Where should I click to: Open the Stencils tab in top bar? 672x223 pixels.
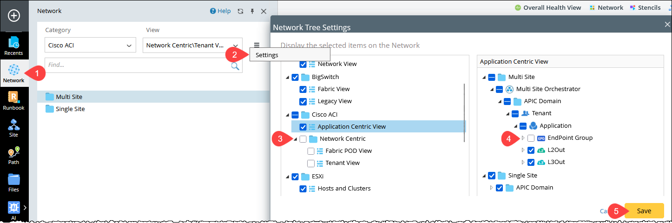click(645, 7)
